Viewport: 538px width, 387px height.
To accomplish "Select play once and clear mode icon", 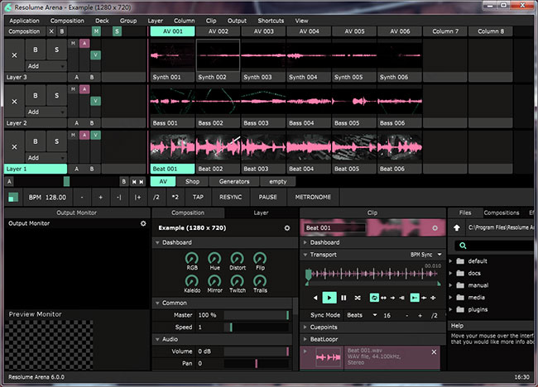I will [392, 298].
